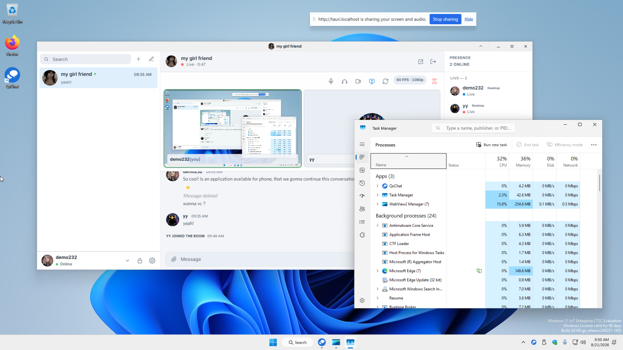Turn on the camera in QxChat call
This screenshot has width=623, height=350.
358,81
